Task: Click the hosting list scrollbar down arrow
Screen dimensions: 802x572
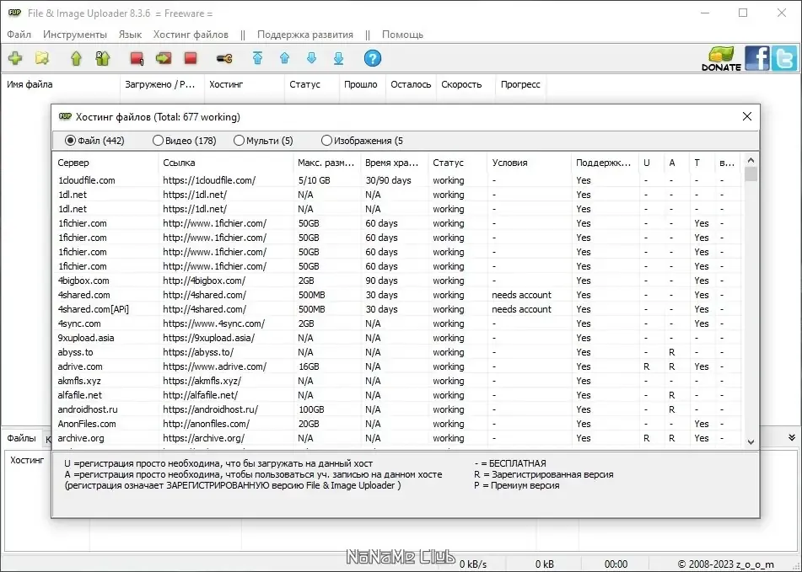Action: (751, 442)
